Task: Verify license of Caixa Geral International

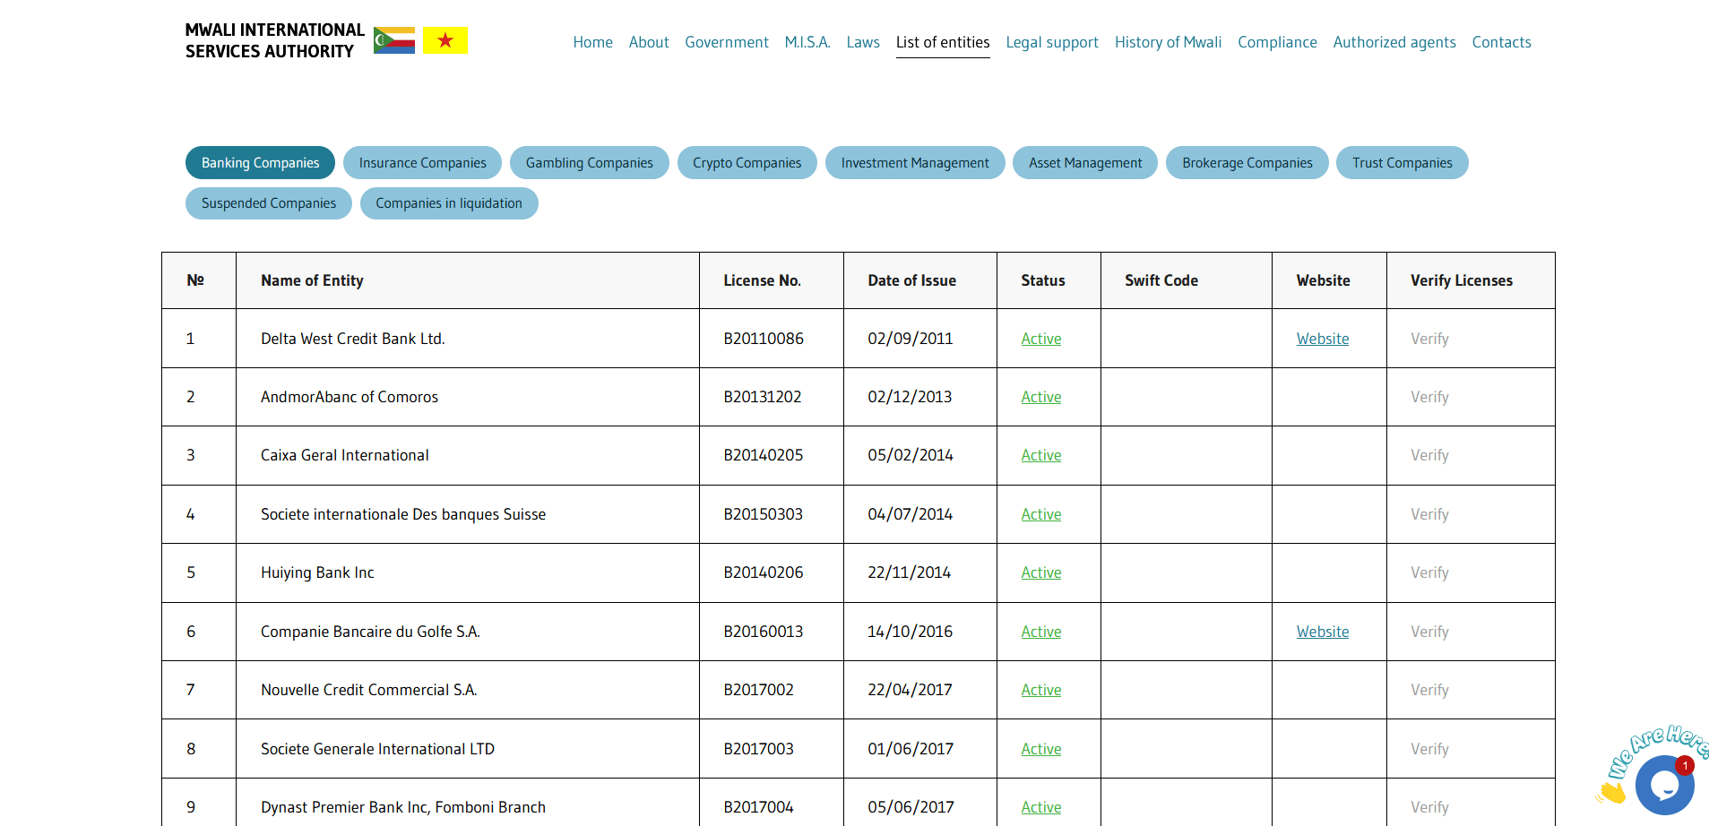Action: [x=1429, y=455]
